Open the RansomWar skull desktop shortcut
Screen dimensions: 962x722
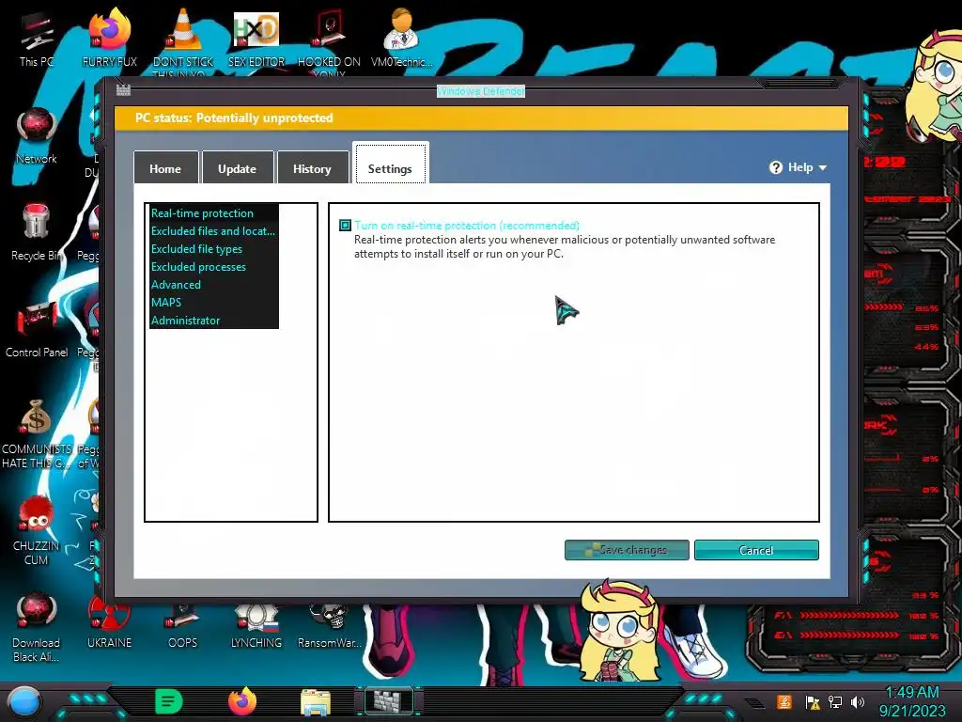coord(330,626)
